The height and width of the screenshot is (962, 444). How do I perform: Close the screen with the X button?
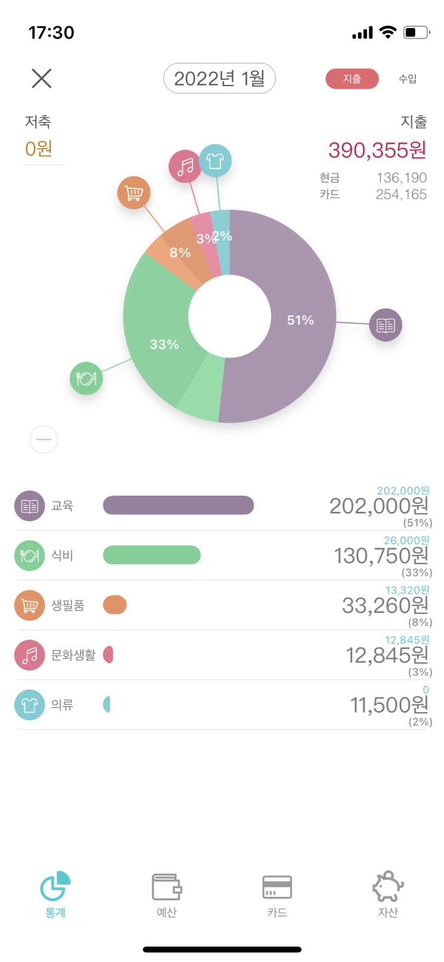click(x=41, y=78)
